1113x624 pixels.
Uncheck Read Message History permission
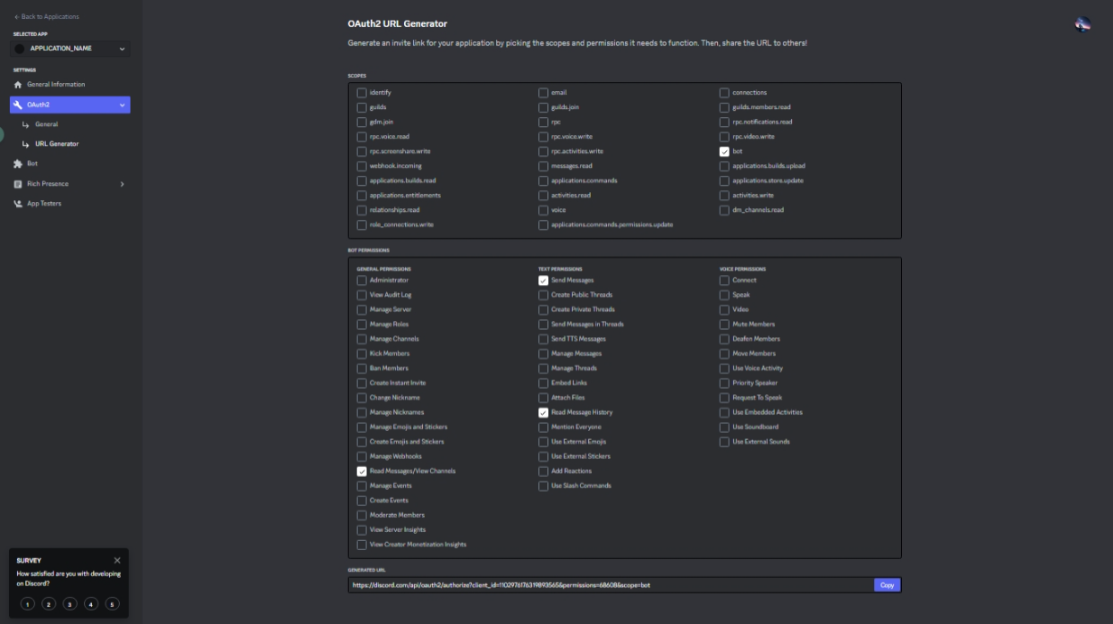543,412
